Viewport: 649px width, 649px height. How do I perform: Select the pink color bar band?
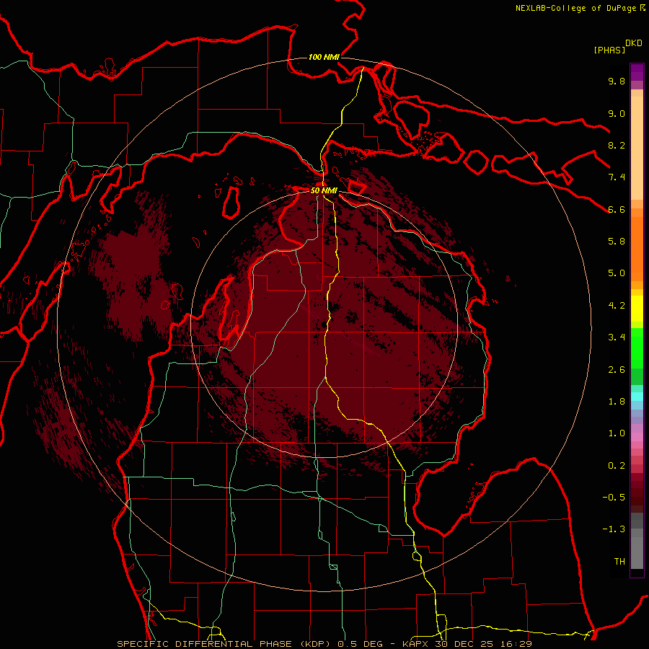point(637,437)
